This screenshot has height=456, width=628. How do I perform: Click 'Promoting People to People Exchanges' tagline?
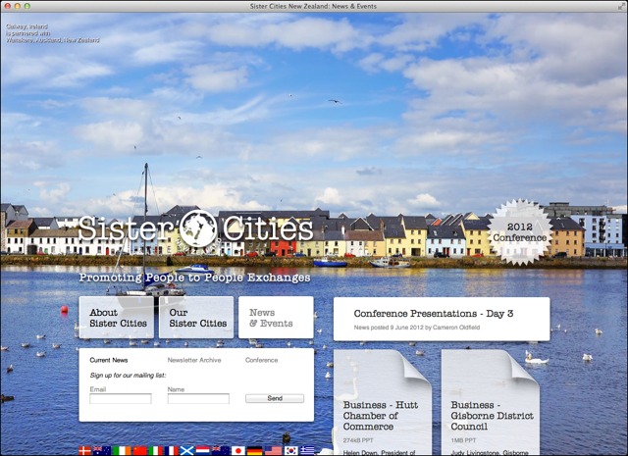click(194, 278)
